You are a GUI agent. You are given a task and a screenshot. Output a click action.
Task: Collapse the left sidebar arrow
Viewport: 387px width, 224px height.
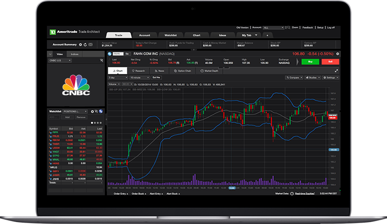point(106,119)
